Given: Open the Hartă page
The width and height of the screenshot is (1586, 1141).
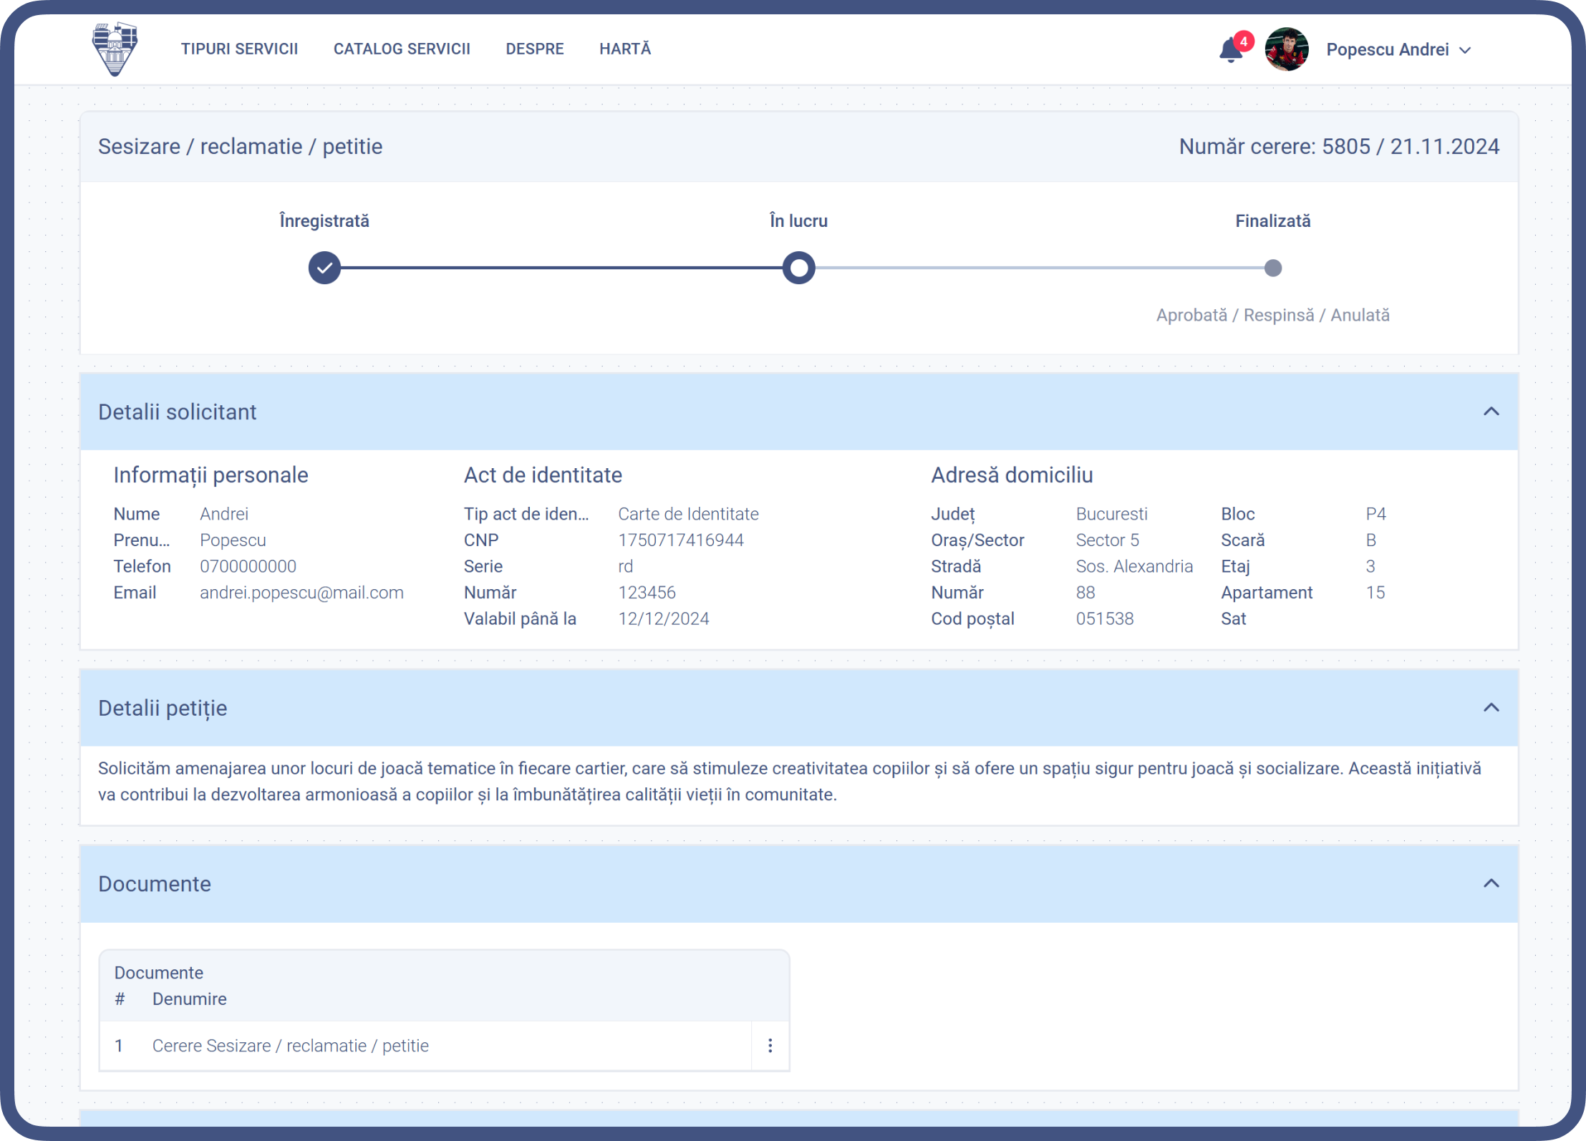Looking at the screenshot, I should 625,49.
